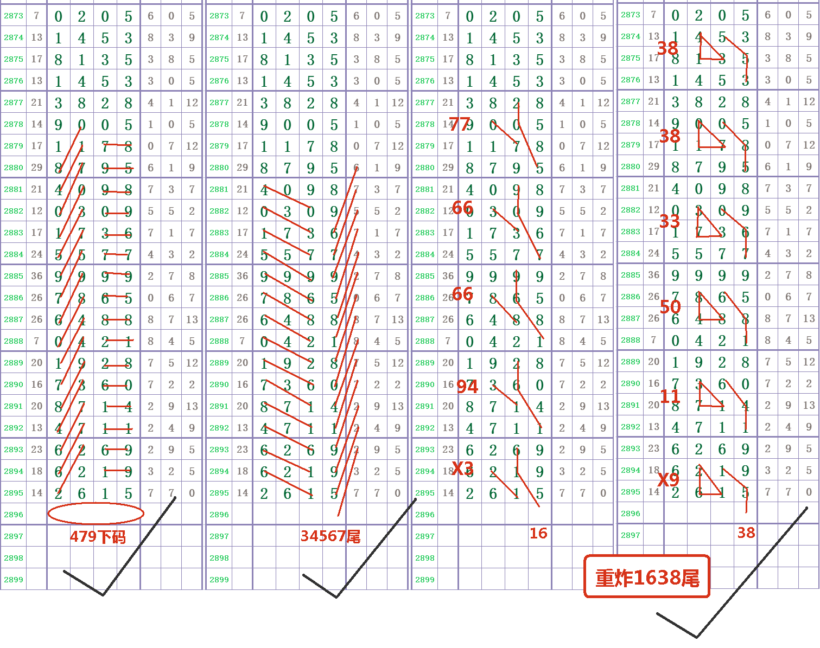Select issue number 2880 in the second panel
The image size is (820, 648).
pos(219,168)
